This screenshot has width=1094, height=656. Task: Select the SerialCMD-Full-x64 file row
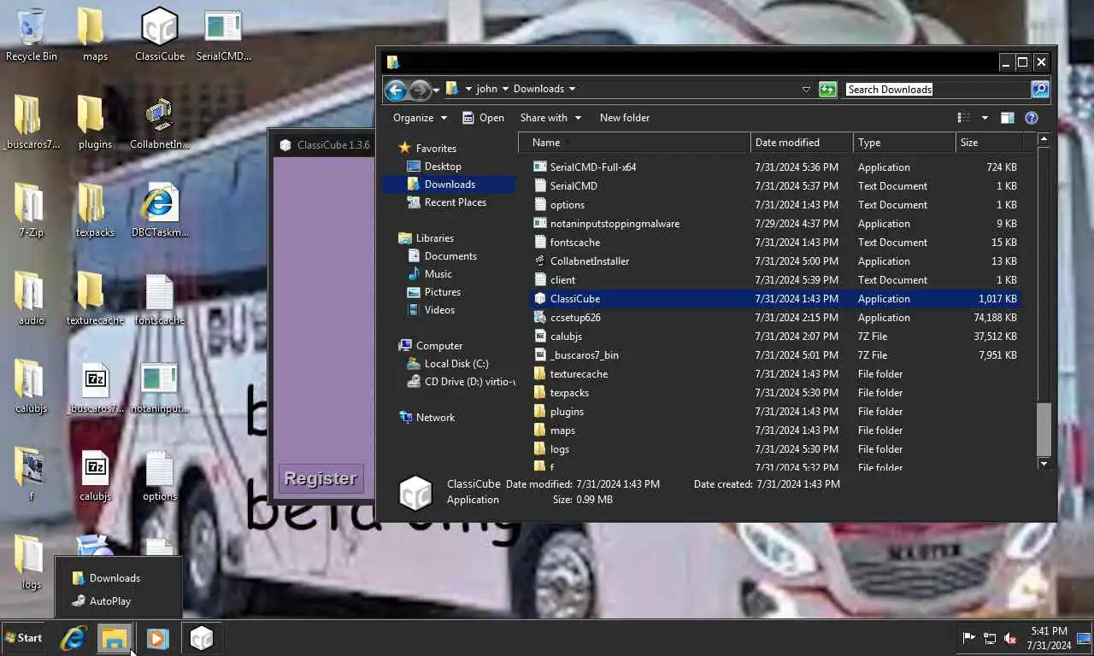click(773, 167)
